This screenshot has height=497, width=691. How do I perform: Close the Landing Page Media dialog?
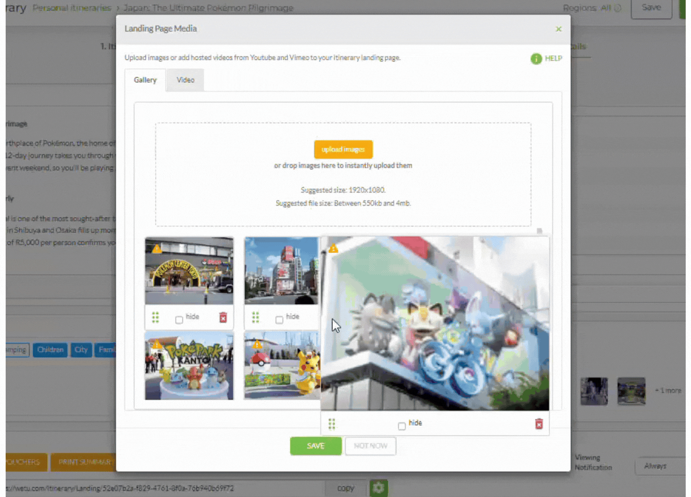[x=558, y=29]
